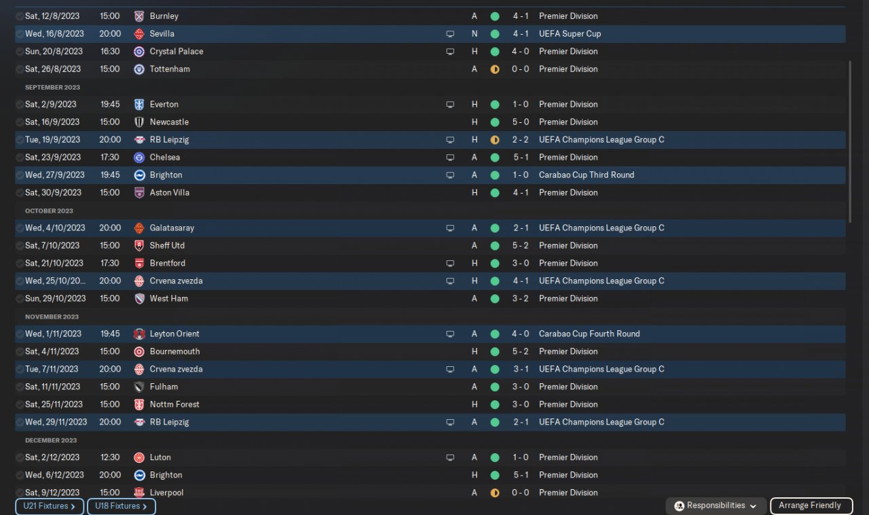Open Everton via its club badge
This screenshot has width=869, height=515.
[139, 104]
